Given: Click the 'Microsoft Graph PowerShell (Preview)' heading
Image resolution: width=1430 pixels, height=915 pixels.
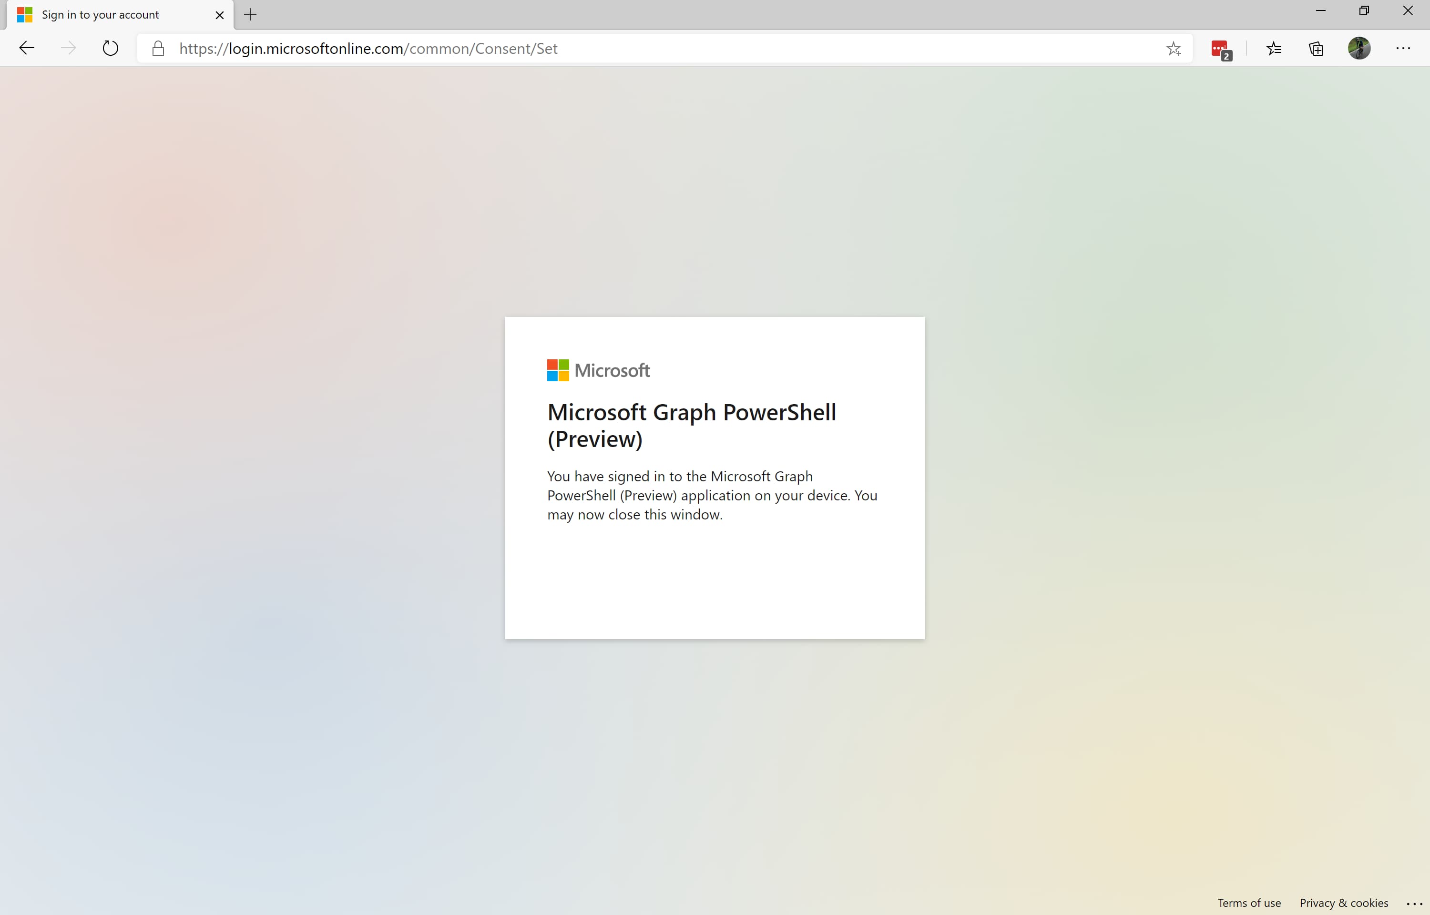Looking at the screenshot, I should (692, 426).
